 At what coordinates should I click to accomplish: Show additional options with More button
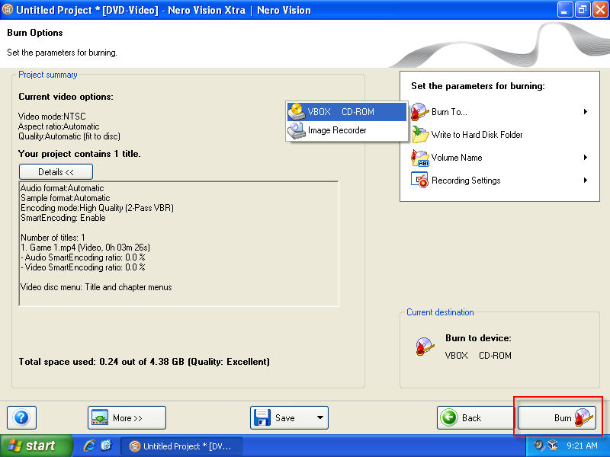[x=127, y=417]
